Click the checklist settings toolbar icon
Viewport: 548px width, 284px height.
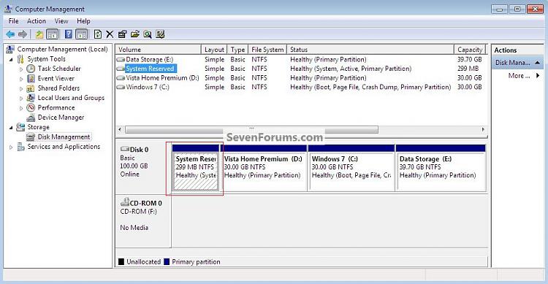coord(161,34)
